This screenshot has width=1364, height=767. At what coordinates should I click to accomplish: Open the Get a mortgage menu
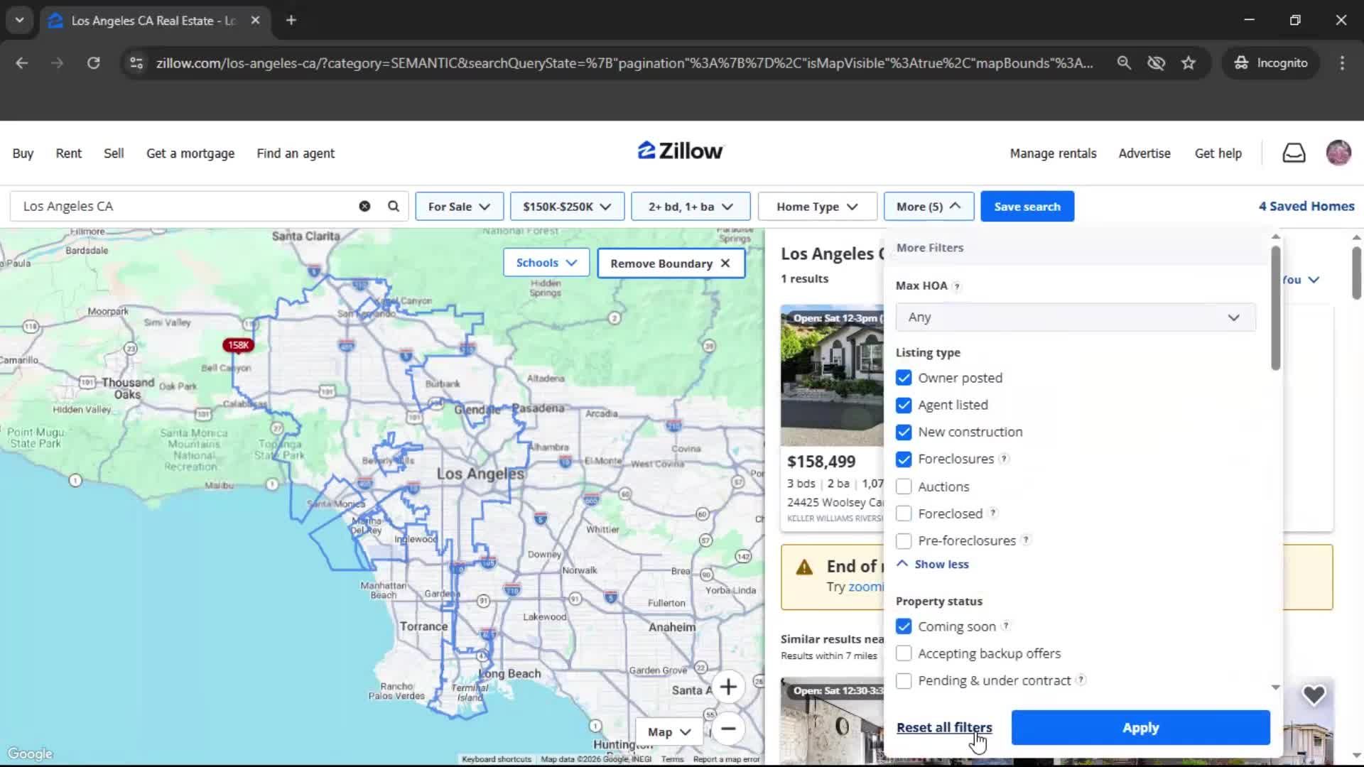pyautogui.click(x=190, y=153)
